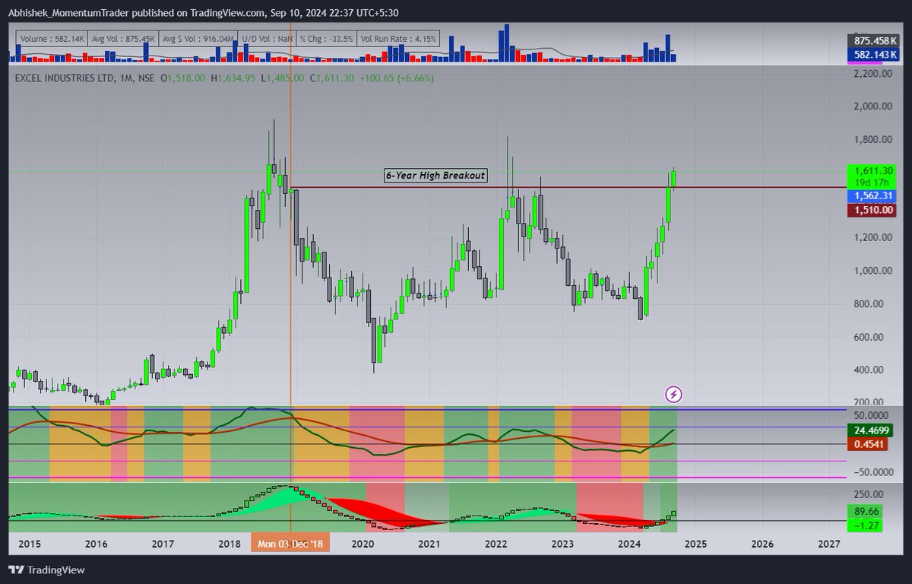Click the 875.458 K volume label
Screen dimensions: 912x584
[872, 41]
